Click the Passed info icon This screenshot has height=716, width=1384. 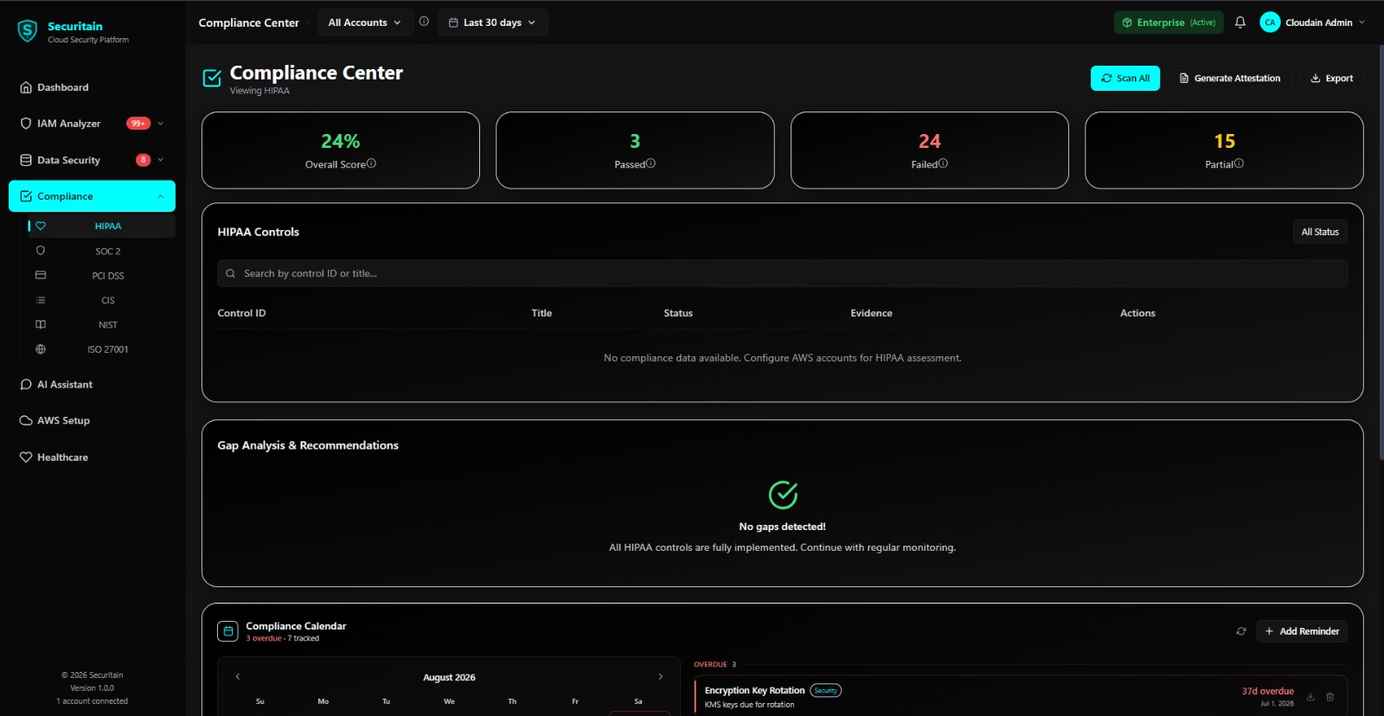650,163
